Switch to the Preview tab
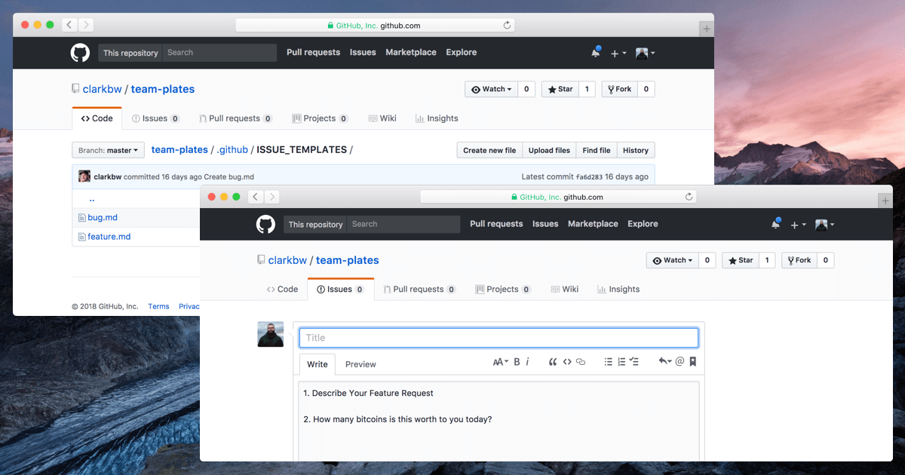 click(360, 364)
